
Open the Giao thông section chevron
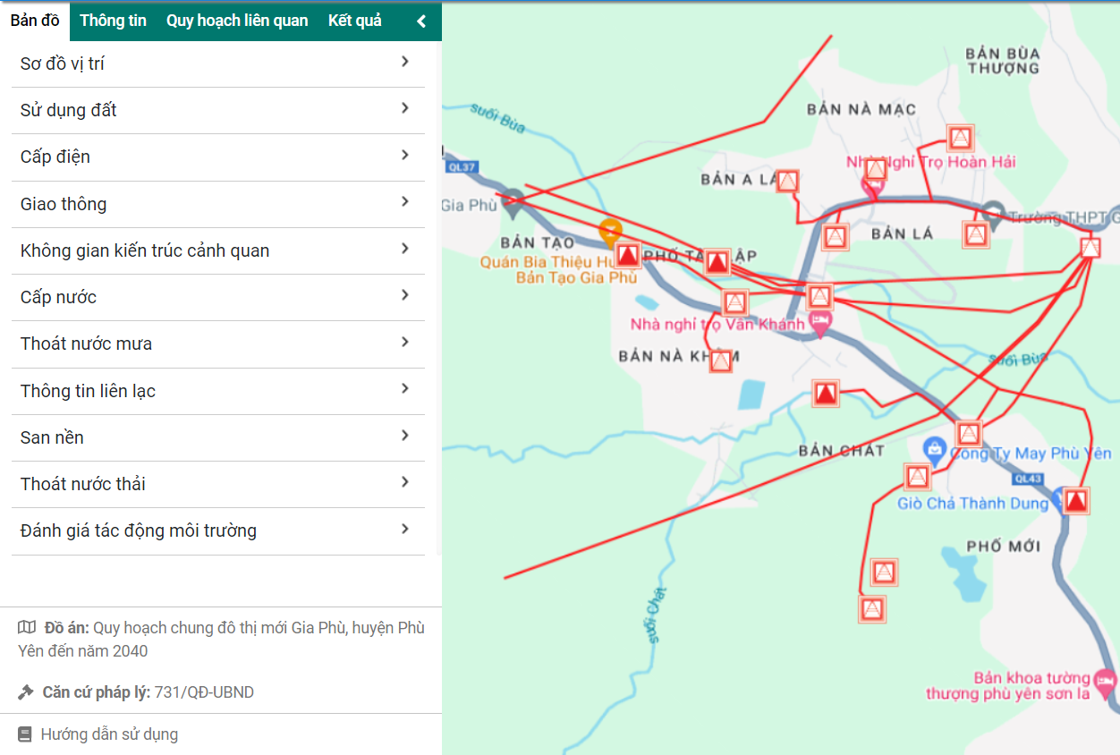click(x=405, y=202)
